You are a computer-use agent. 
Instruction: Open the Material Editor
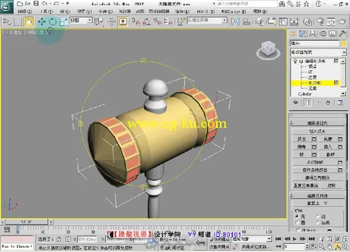pos(307,22)
